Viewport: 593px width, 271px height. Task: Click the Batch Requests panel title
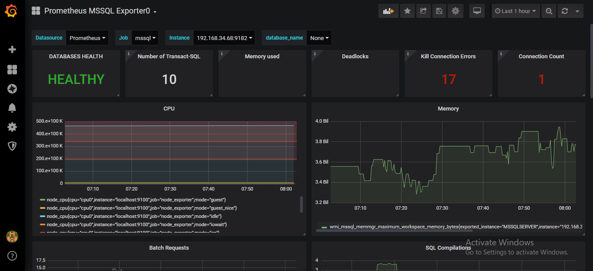coord(169,248)
